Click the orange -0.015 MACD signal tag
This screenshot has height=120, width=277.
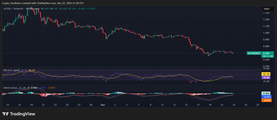point(265,100)
